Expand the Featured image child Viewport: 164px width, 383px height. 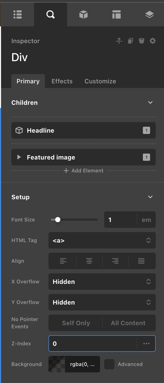(19, 157)
